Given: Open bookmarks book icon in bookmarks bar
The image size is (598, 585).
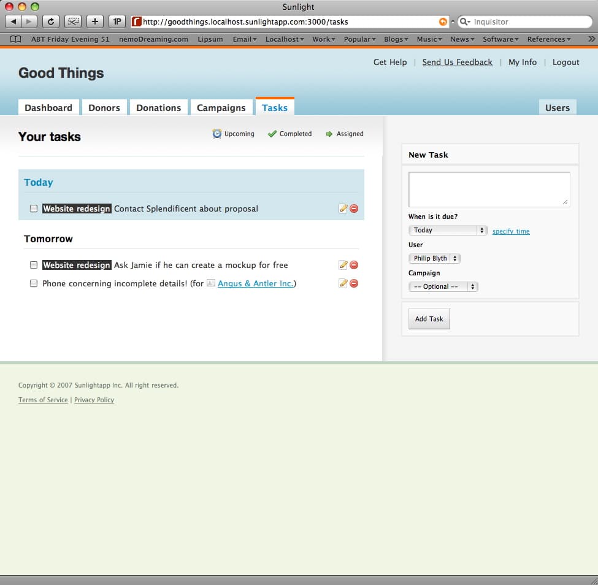Looking at the screenshot, I should [16, 39].
